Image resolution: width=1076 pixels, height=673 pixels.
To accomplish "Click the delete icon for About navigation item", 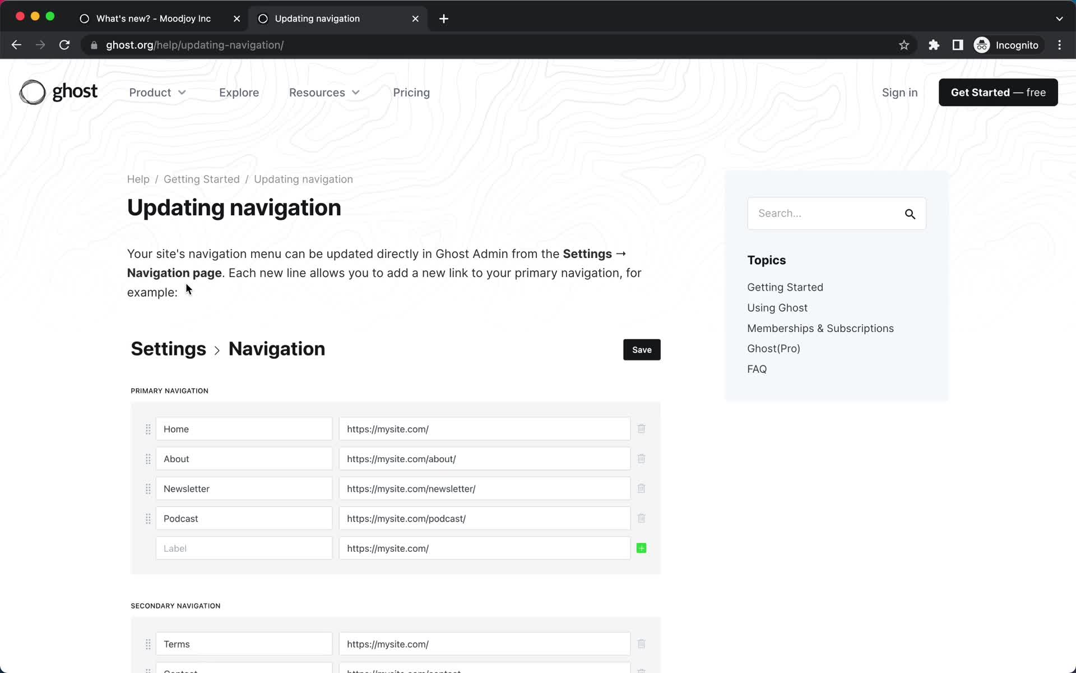I will [642, 458].
